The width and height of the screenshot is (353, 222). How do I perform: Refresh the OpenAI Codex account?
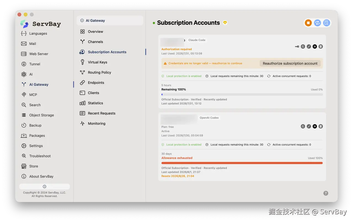pos(303,126)
